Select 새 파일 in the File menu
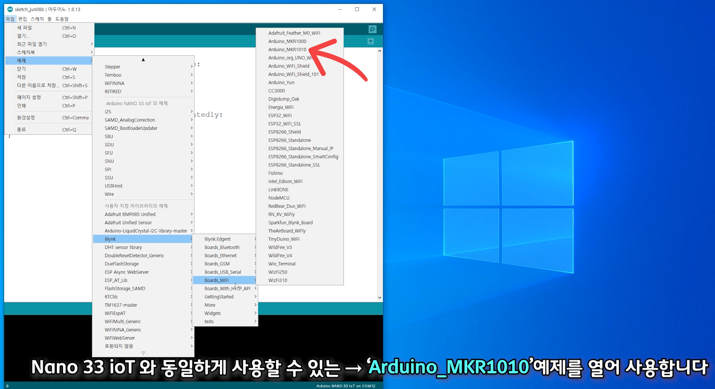 (x=49, y=28)
